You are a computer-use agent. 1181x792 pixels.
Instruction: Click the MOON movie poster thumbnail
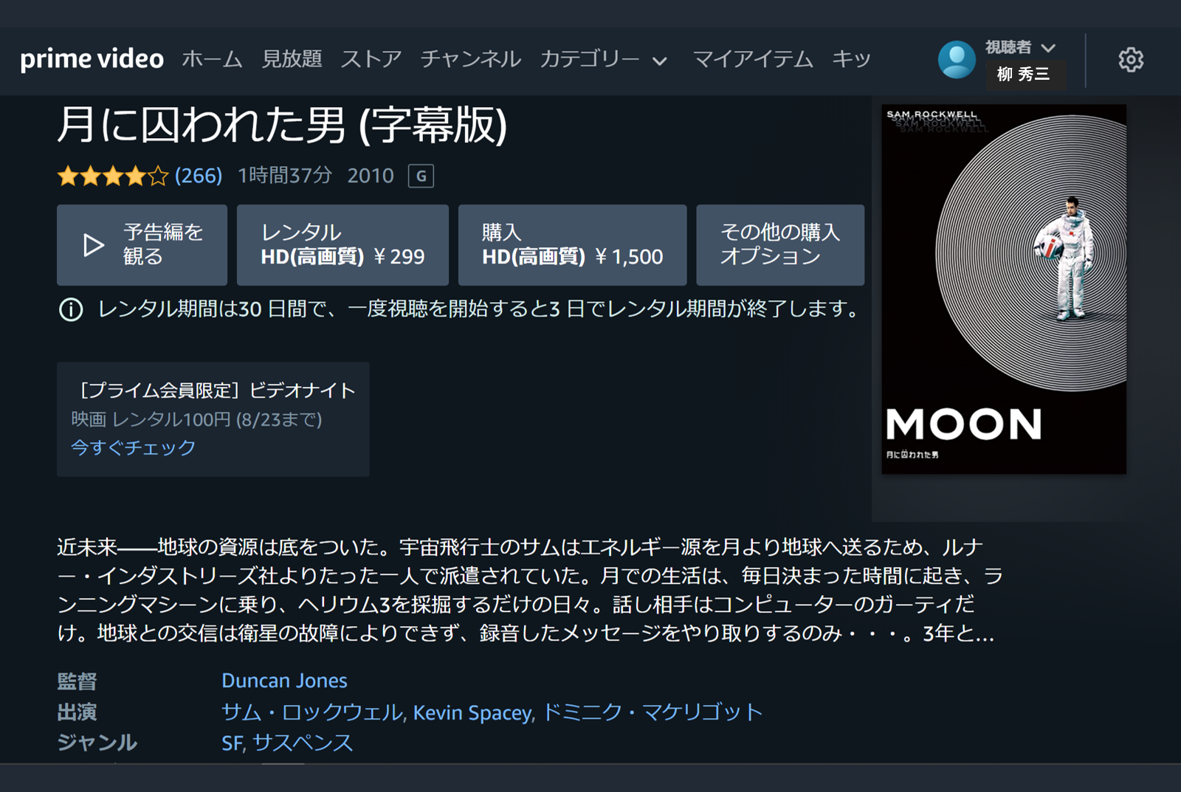1004,289
